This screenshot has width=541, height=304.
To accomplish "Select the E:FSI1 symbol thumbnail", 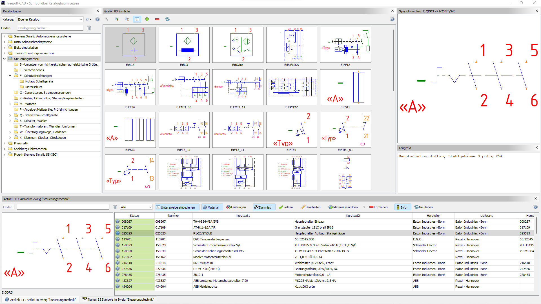I will pos(345,88).
